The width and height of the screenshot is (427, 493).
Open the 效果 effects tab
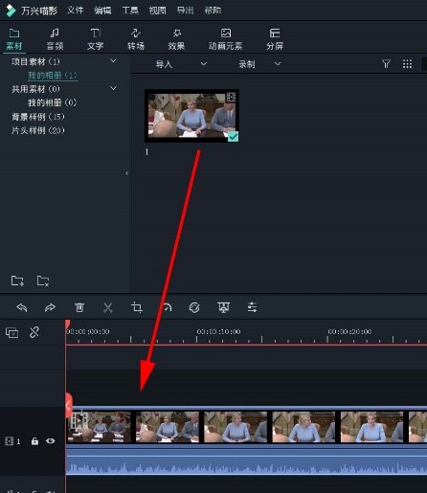[x=176, y=39]
